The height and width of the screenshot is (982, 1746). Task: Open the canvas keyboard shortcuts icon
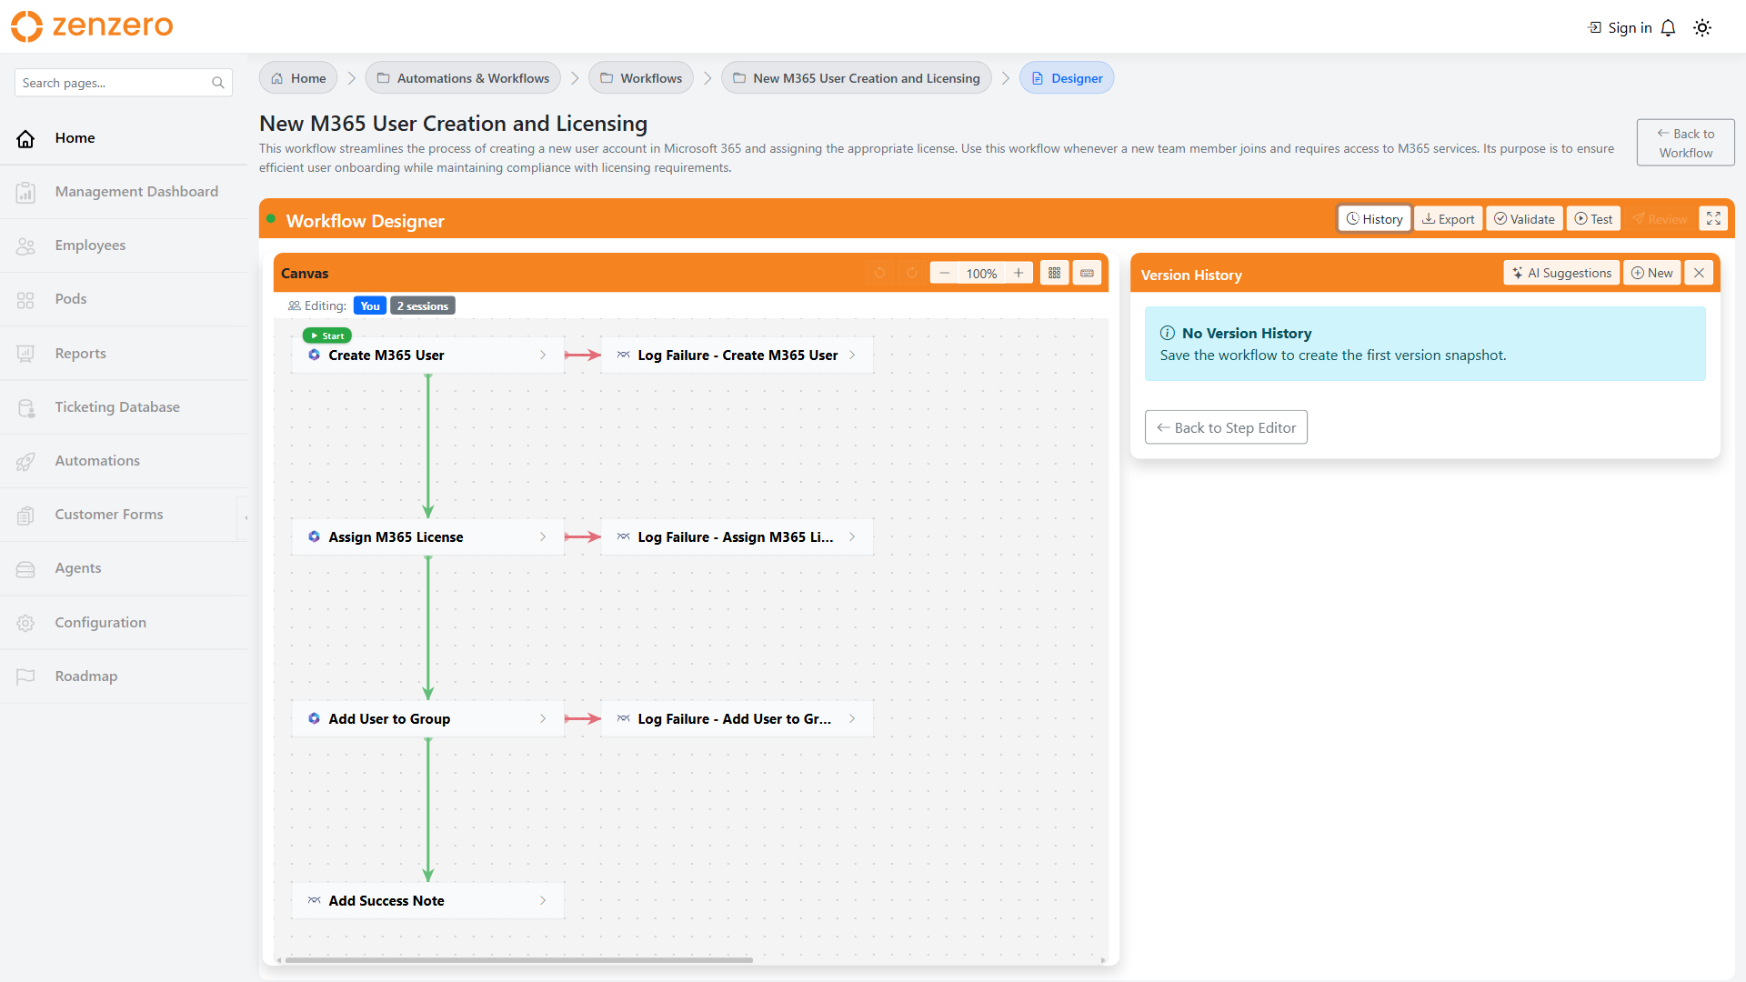[1087, 273]
